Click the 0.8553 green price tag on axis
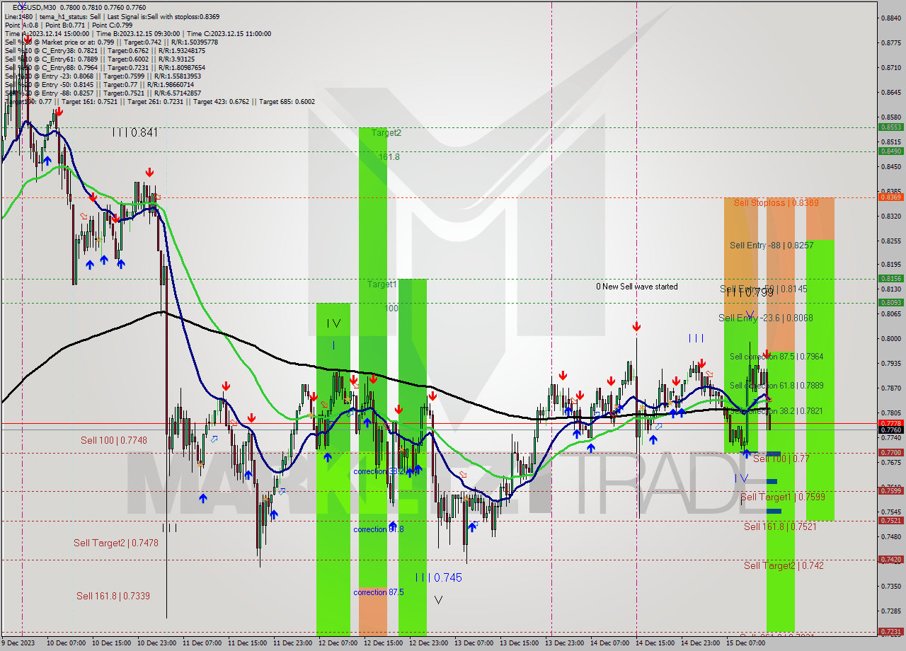 point(890,127)
